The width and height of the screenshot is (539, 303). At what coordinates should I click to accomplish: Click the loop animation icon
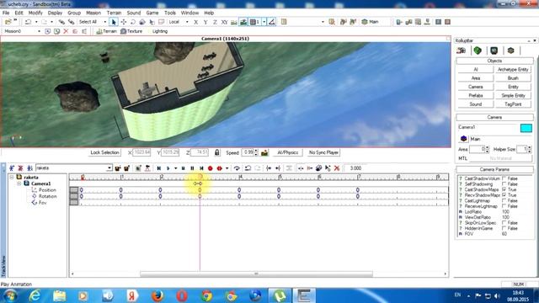(x=237, y=168)
